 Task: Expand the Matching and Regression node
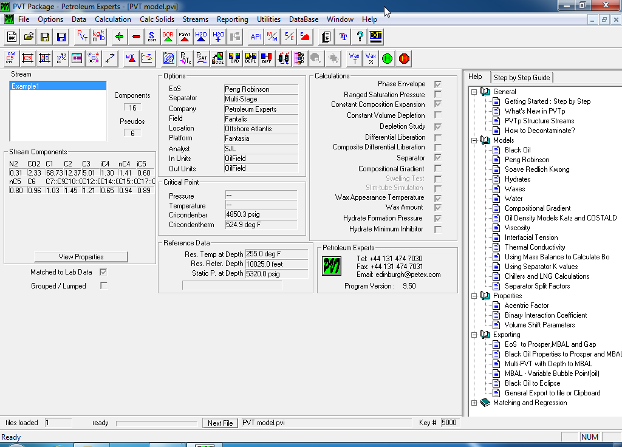(474, 403)
